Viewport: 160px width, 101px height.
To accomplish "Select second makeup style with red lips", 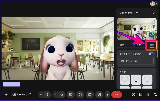I will 136,80.
